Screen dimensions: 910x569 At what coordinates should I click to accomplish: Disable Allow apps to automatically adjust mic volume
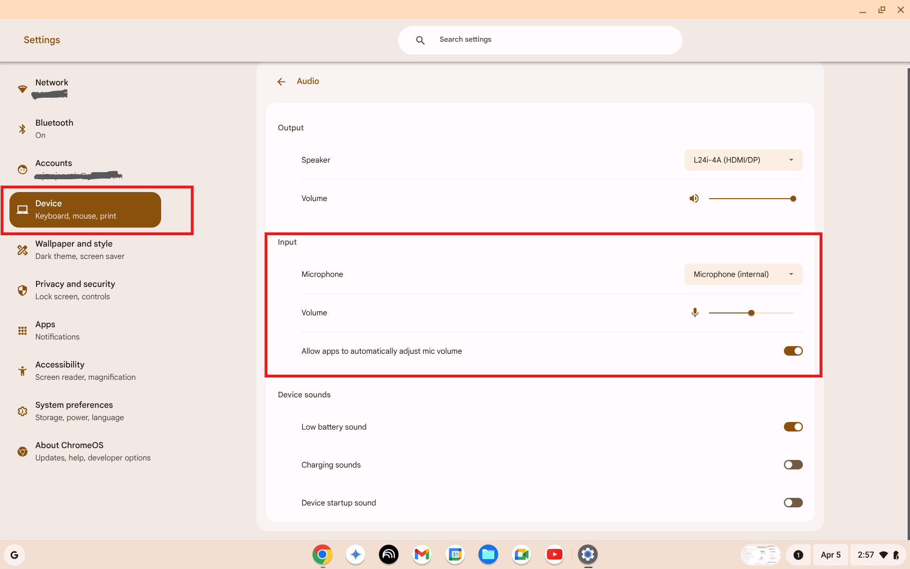point(793,351)
